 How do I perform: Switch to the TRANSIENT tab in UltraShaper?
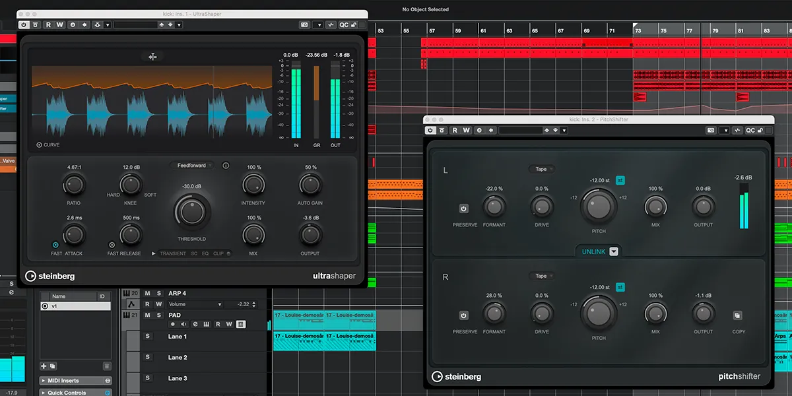coord(173,253)
